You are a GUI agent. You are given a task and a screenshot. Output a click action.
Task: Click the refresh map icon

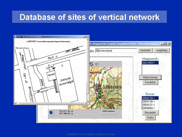coord(92,64)
